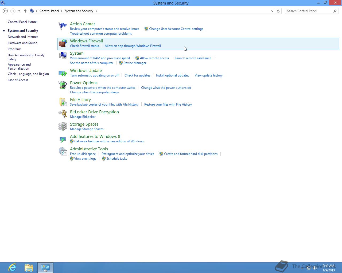342x273 pixels.
Task: Click the Power Options battery icon
Action: (x=63, y=85)
